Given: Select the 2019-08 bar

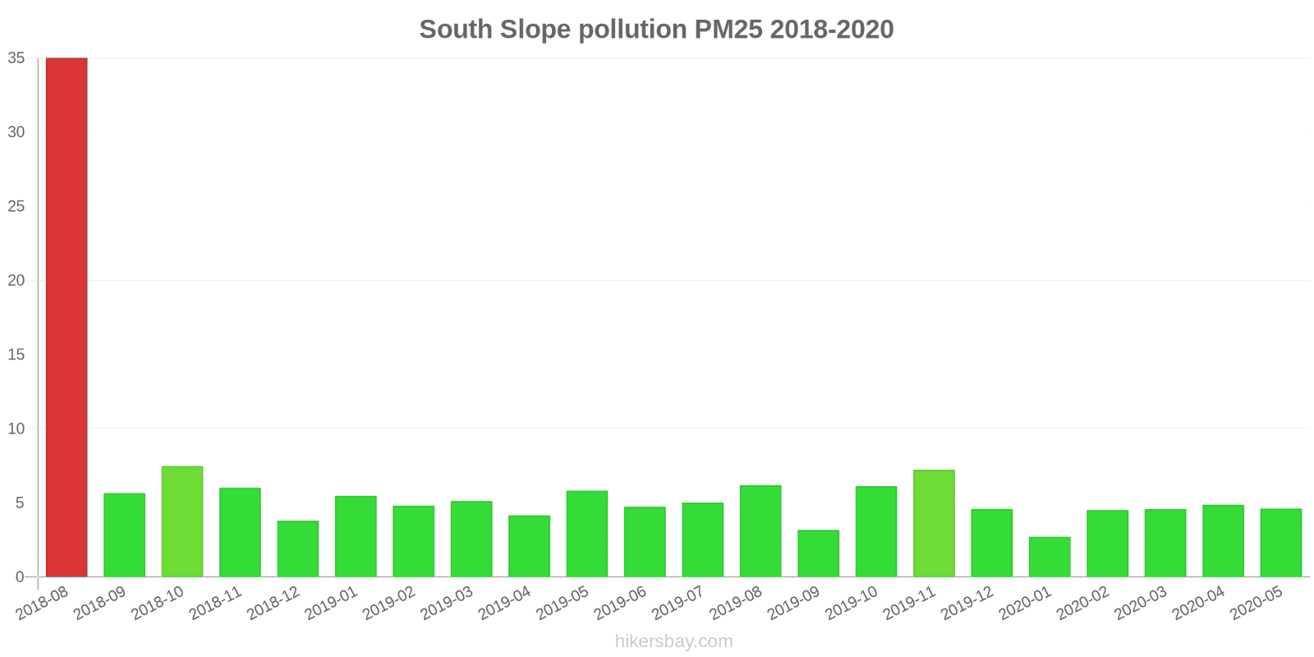Looking at the screenshot, I should tap(760, 531).
